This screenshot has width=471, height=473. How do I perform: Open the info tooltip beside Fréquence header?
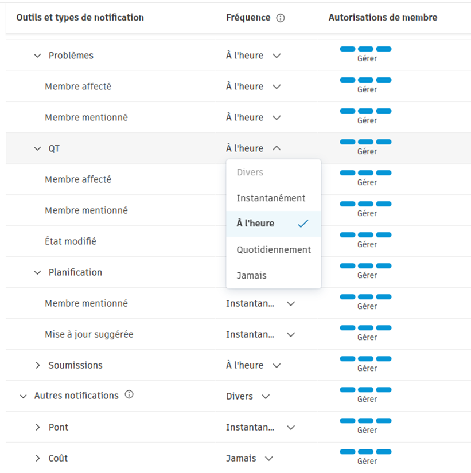[x=281, y=18]
